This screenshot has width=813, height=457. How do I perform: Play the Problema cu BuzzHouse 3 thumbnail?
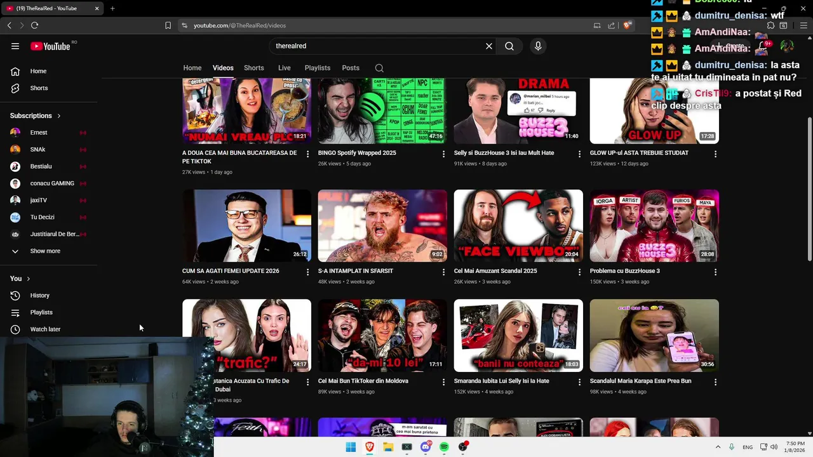tap(654, 226)
